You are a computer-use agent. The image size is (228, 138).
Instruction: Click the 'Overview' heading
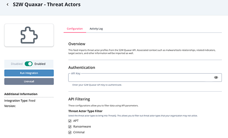point(77,44)
